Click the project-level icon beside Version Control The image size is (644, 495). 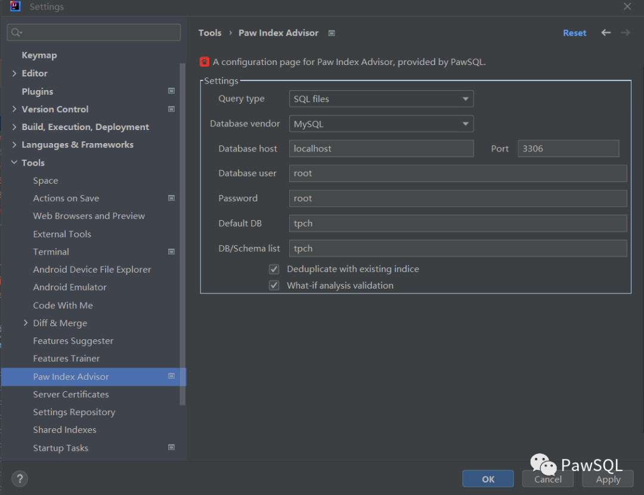(x=171, y=109)
